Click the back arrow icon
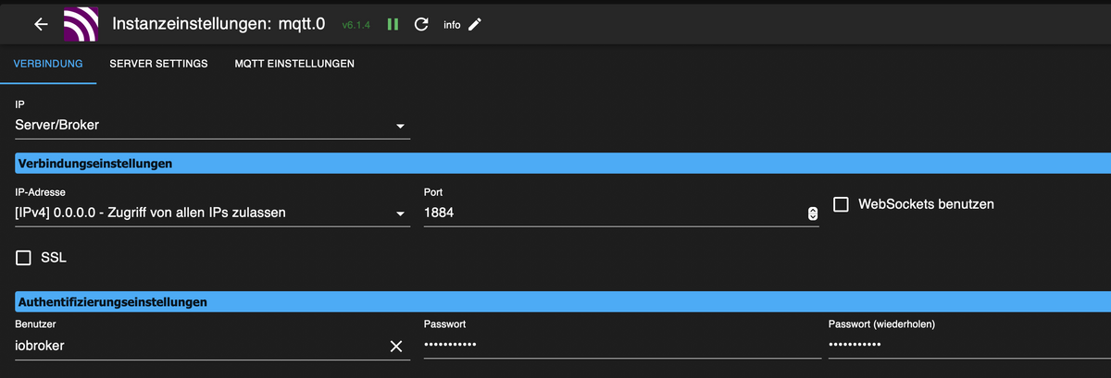The image size is (1111, 378). point(41,24)
